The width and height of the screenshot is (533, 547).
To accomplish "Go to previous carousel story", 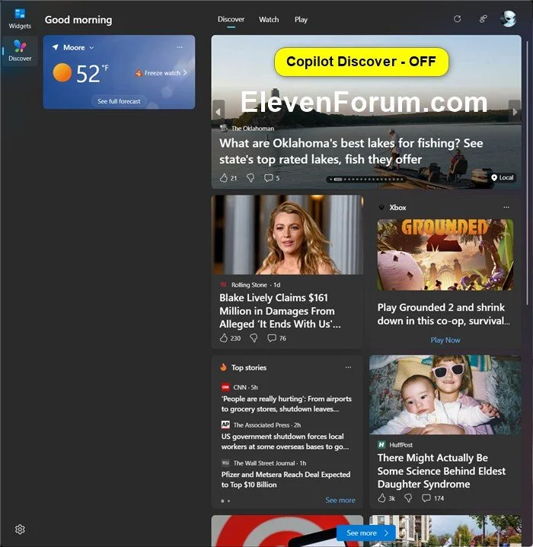I will click(x=219, y=112).
